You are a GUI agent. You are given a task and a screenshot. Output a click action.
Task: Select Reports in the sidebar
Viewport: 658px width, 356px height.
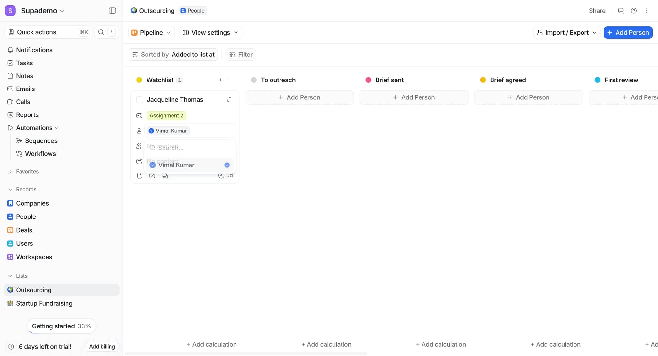27,114
